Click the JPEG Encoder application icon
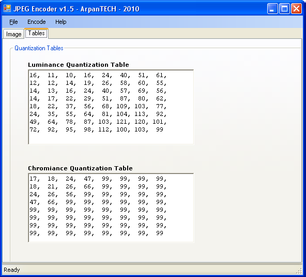This screenshot has height=277, width=306. (x=7, y=9)
